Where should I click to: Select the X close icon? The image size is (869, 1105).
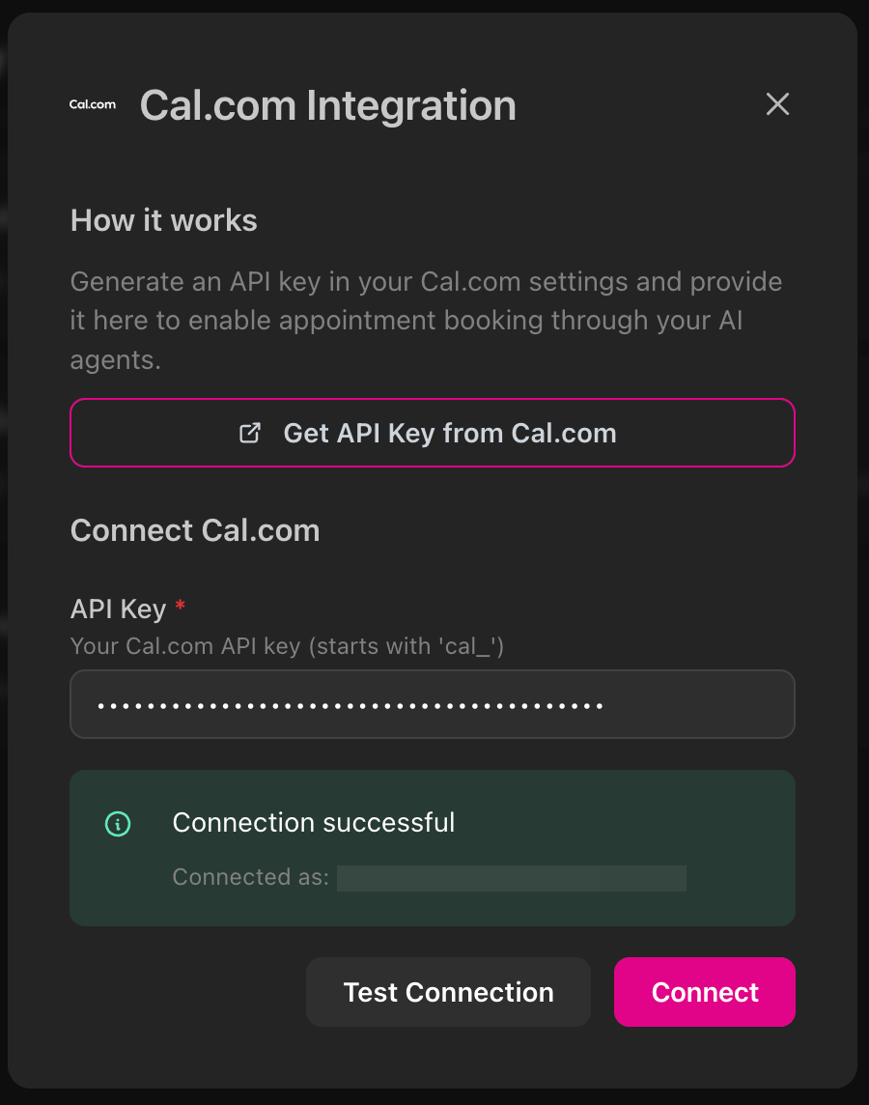(x=777, y=104)
